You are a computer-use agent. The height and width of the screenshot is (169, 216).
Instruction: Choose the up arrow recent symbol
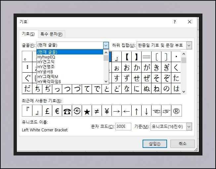point(136,111)
